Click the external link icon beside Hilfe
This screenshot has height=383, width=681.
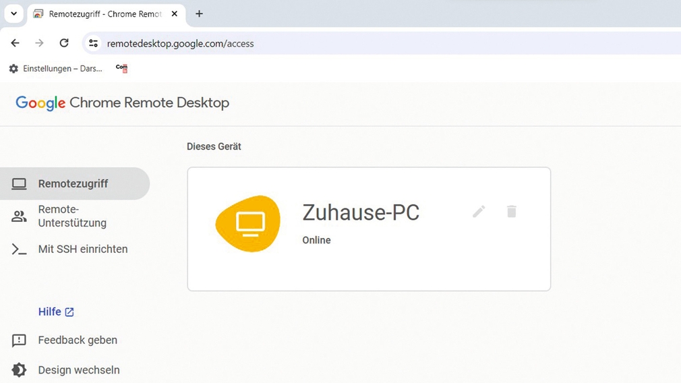69,312
